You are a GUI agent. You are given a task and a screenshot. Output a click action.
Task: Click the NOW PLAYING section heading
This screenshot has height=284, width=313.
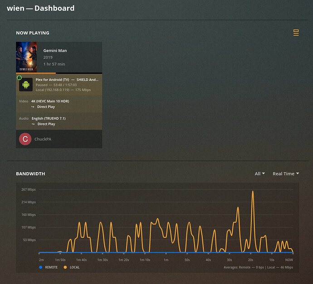pos(33,33)
